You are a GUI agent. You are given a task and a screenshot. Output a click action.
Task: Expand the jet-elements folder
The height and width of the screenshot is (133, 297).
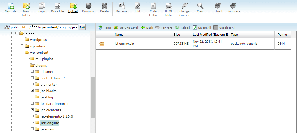tap(32, 110)
